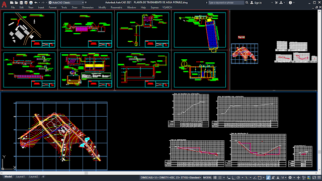The height and width of the screenshot is (181, 322).
Task: Switch to the Model tab
Action: pyautogui.click(x=8, y=176)
